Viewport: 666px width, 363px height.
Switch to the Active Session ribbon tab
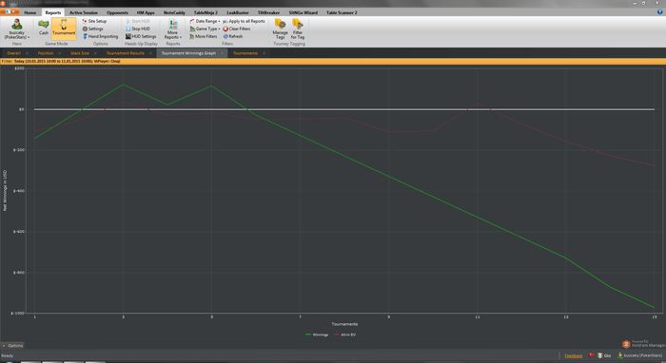point(84,12)
